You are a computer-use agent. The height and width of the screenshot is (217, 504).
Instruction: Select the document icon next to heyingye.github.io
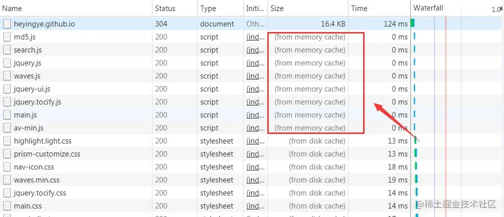click(x=7, y=24)
